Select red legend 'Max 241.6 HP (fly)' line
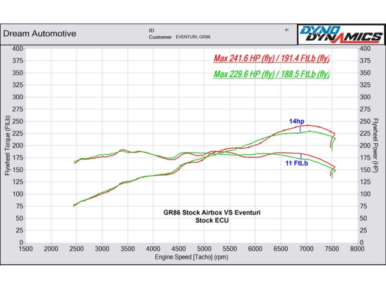386x289 pixels. pos(271,58)
